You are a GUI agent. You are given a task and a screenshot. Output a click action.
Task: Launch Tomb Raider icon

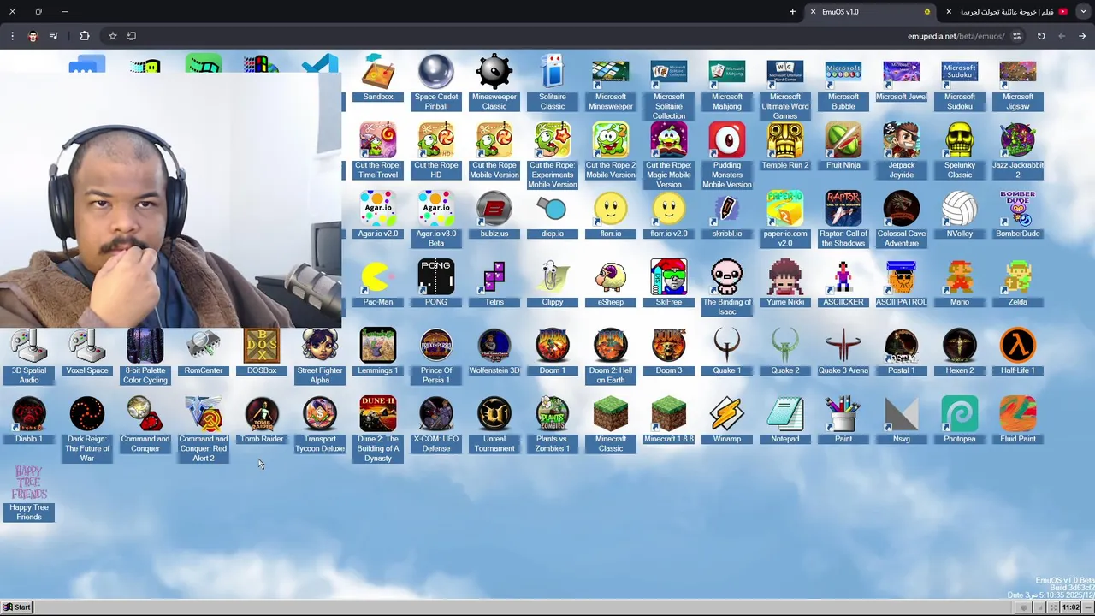[x=262, y=421]
